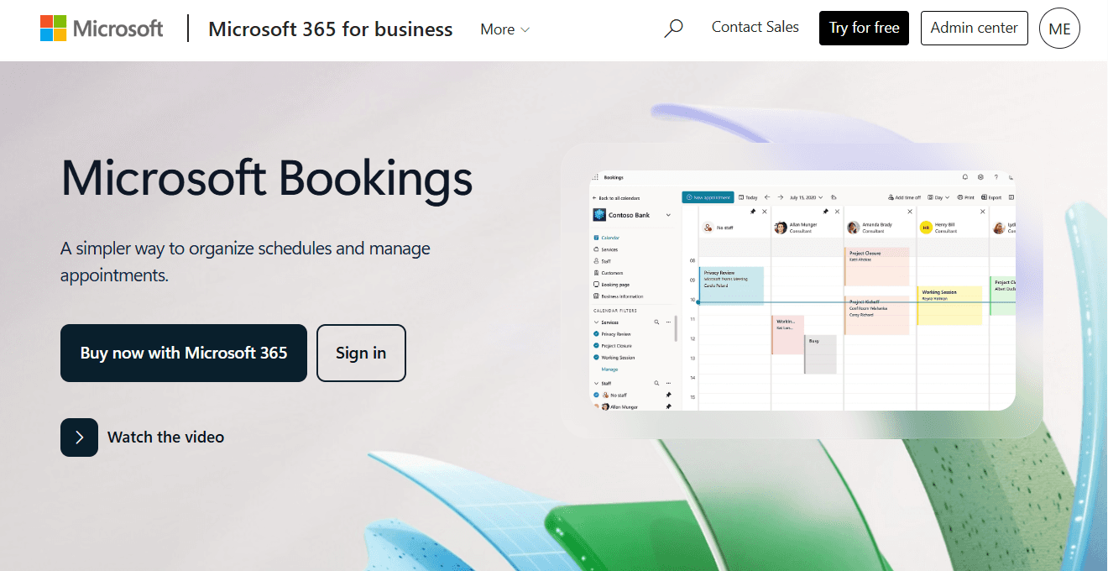1108x571 pixels.
Task: Click next day arrow in Bookings preview
Action: click(781, 197)
